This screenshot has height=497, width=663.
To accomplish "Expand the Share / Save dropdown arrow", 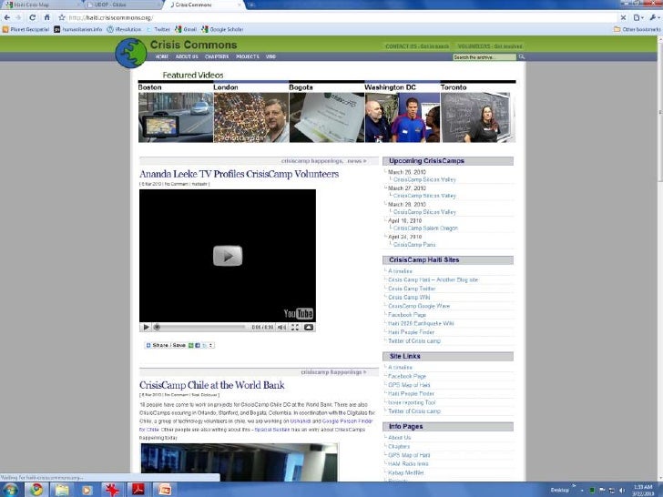I will [210, 345].
